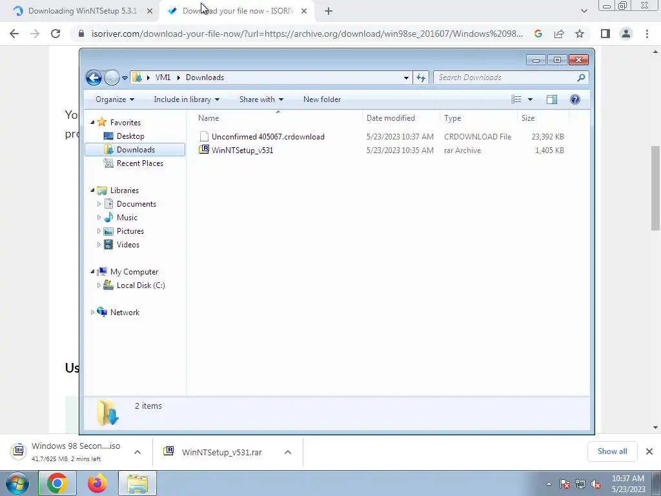Click the New folder button

click(x=322, y=99)
